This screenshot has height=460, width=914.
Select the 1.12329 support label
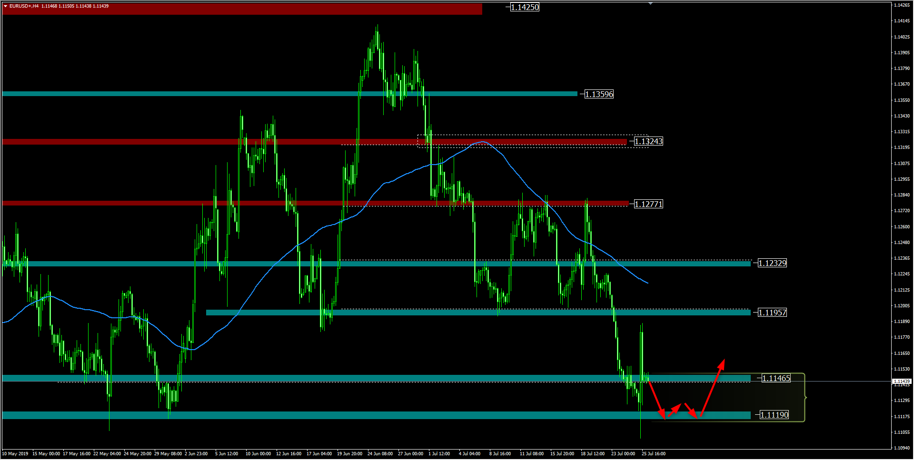click(x=772, y=263)
